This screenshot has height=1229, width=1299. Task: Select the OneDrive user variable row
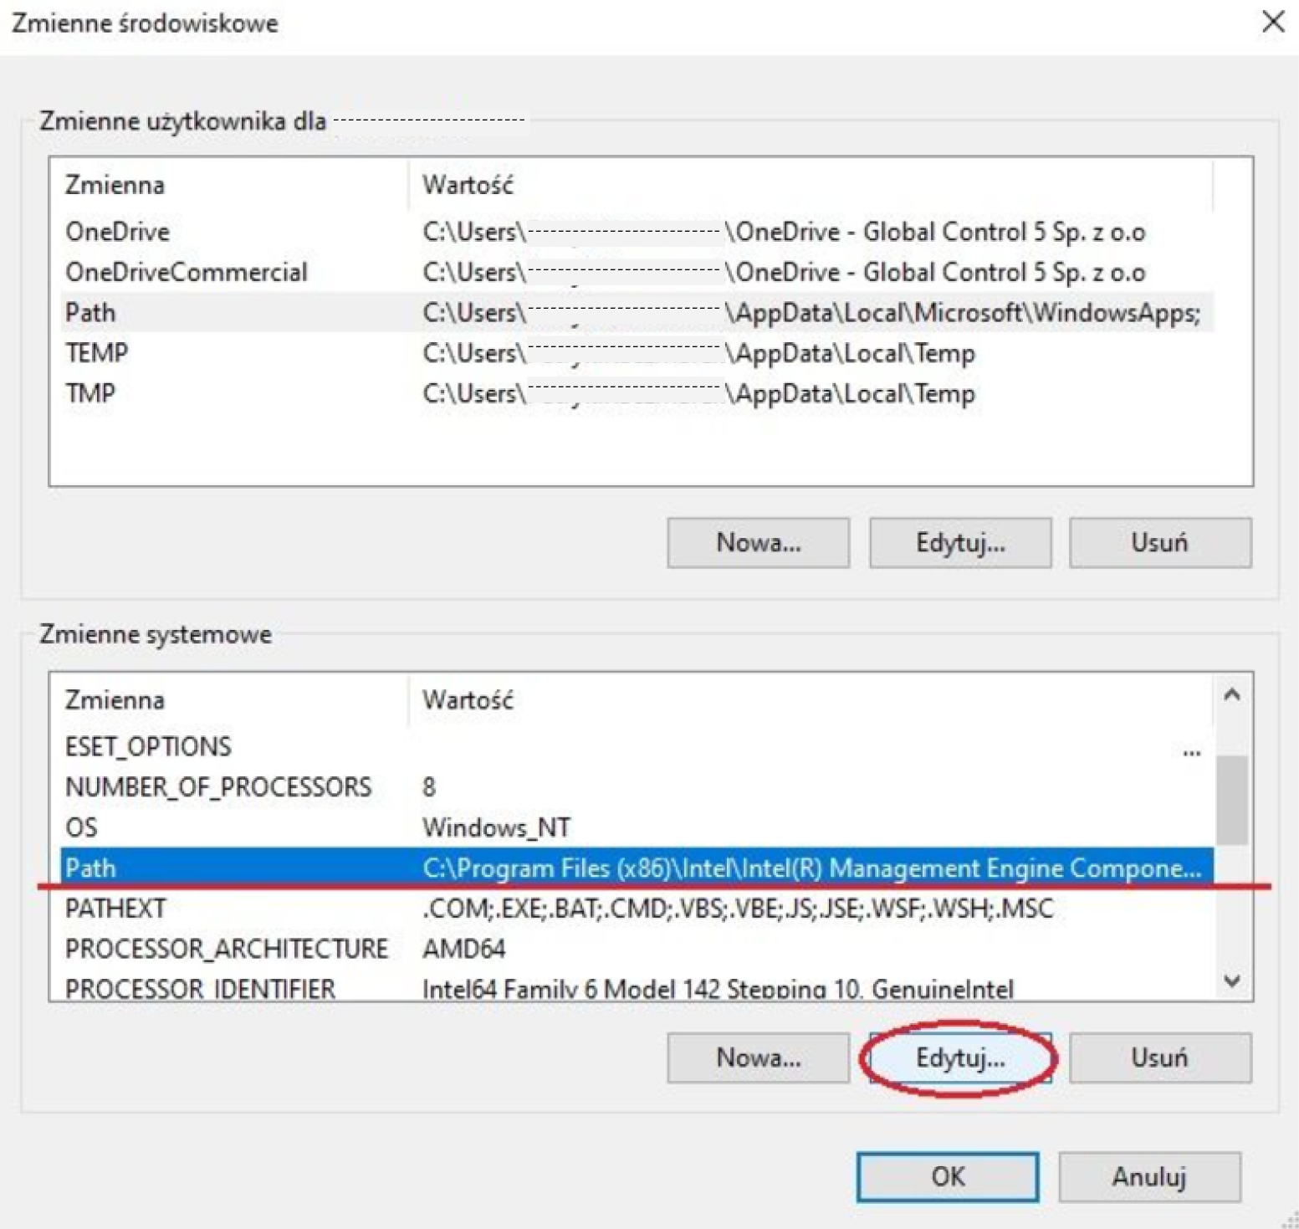click(117, 232)
